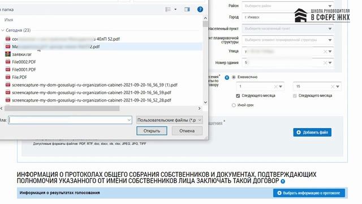Click the Отмена button

coord(187,131)
